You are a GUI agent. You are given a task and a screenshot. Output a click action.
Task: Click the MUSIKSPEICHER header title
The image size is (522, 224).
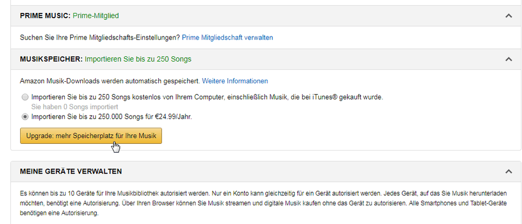[51, 59]
